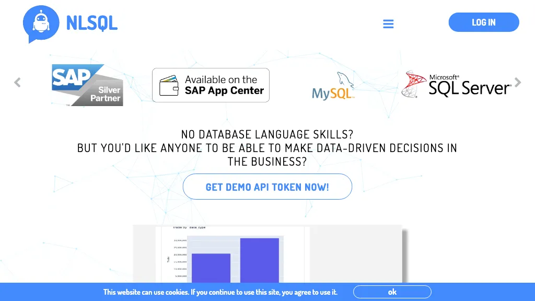Go to previous partner logo slide
Screen dimensions: 535x301
pyautogui.click(x=17, y=83)
